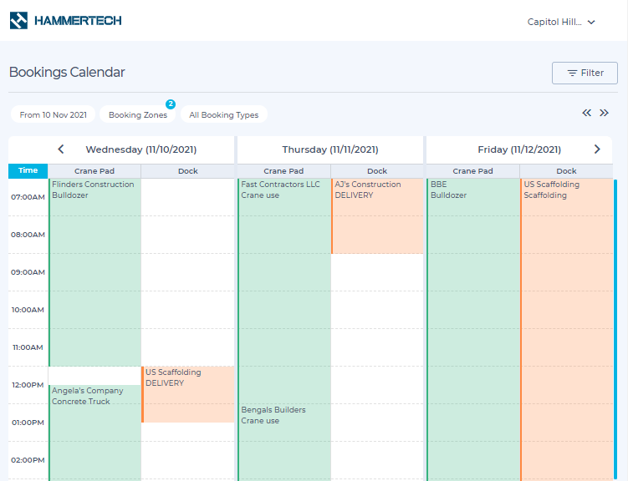Go to previous day using left chevron

tap(61, 149)
